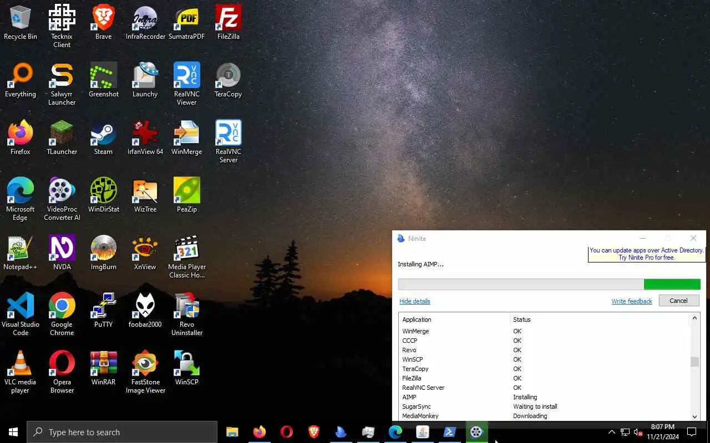Viewport: 710px width, 443px height.
Task: Sort by Application column header
Action: tap(454, 320)
